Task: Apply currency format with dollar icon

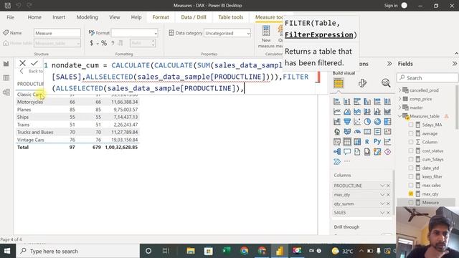Action: pos(91,43)
